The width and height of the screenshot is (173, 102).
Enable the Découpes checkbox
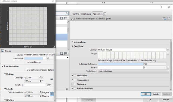tap(75, 84)
